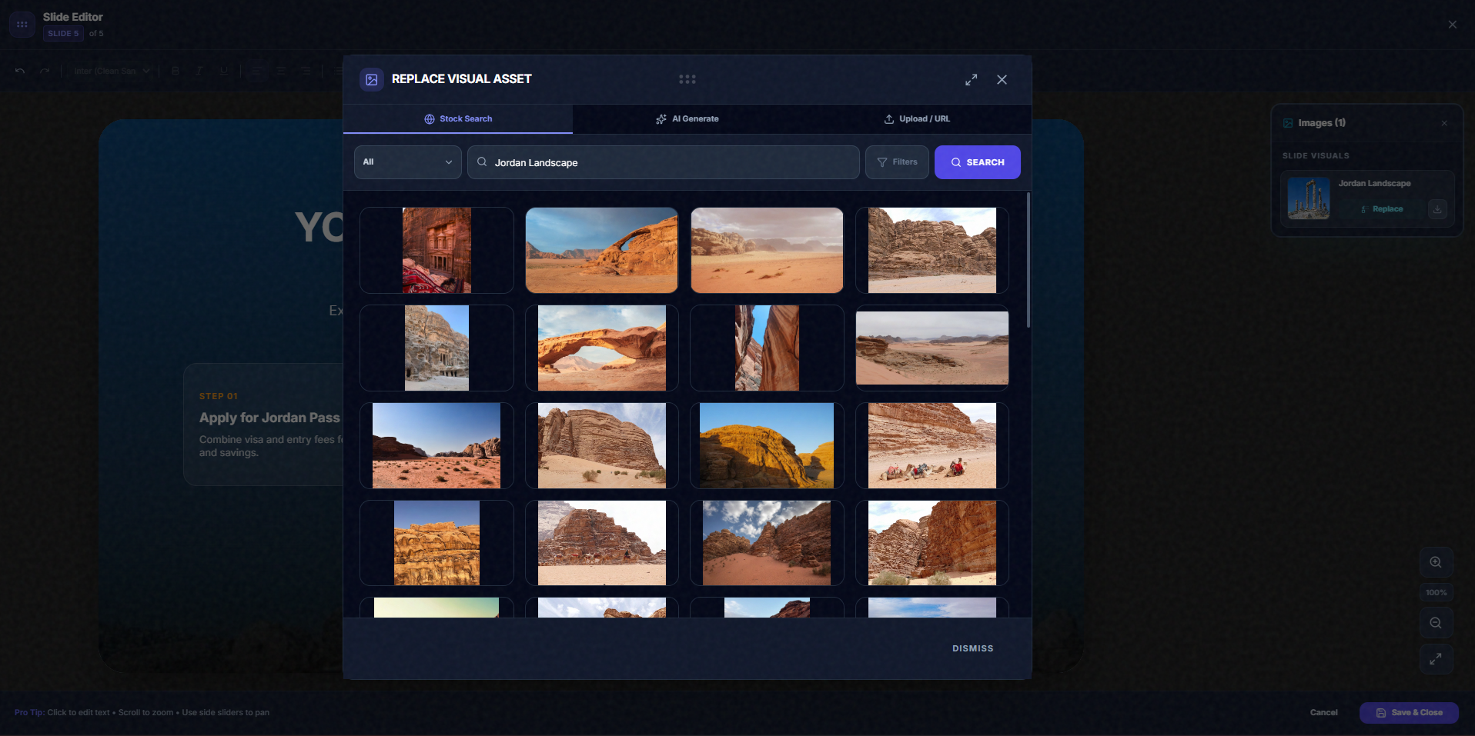Select the Petra Treasury photo with red carpet

tap(436, 250)
